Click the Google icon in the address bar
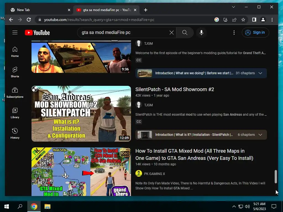Viewport: 283px width, 212px height. click(x=217, y=20)
